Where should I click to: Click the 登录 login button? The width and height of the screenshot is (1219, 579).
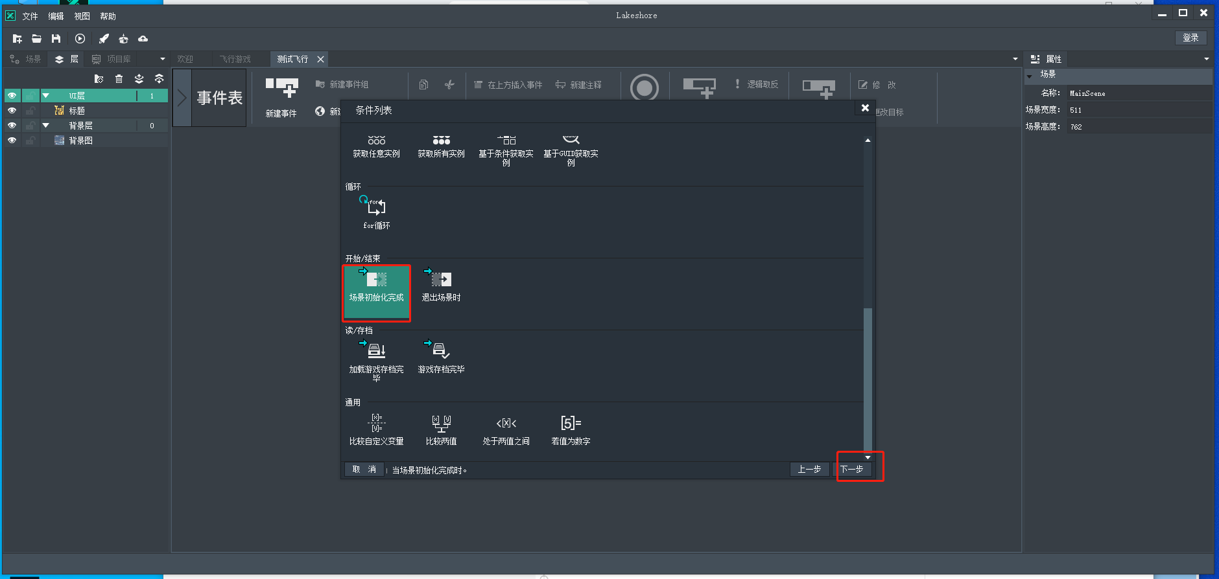[x=1190, y=38]
